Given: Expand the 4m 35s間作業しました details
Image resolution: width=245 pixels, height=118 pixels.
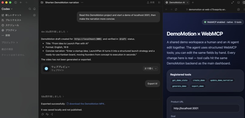Looking at the screenshot, I should [x=55, y=31].
